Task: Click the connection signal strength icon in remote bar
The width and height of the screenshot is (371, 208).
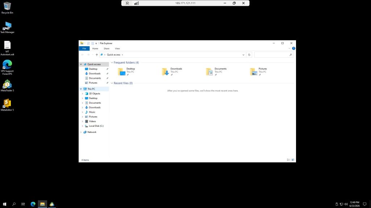Action: (137, 3)
